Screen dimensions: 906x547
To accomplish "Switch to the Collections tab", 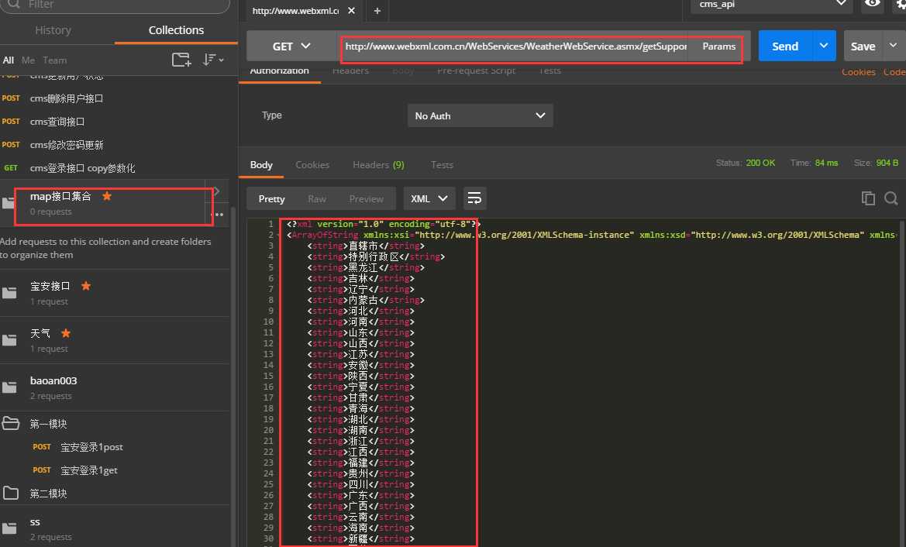I will point(176,30).
